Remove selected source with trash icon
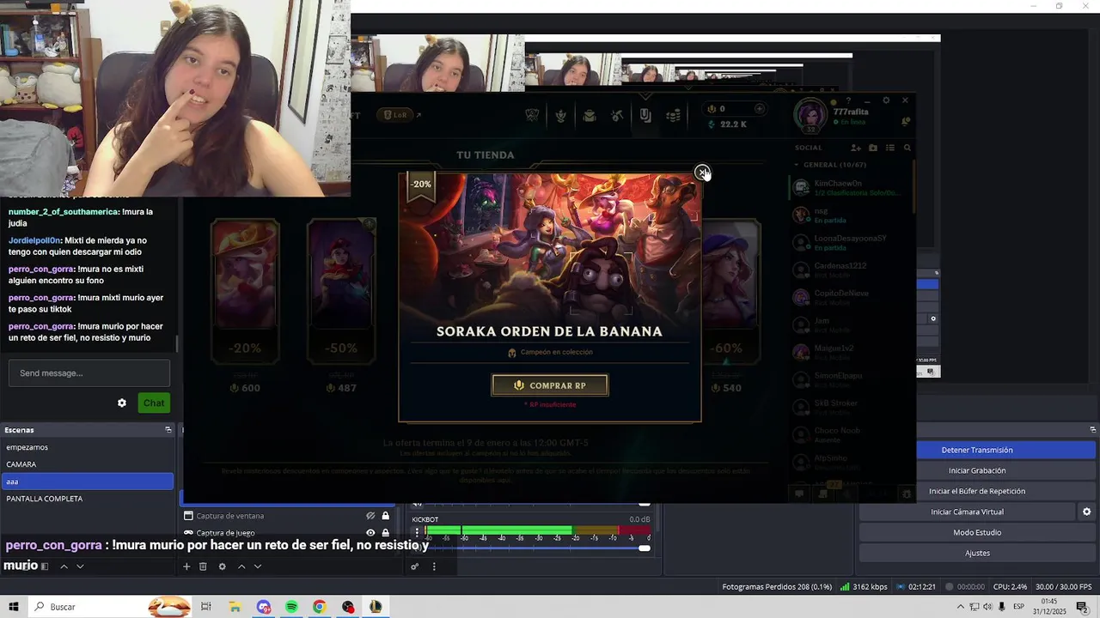The height and width of the screenshot is (618, 1100). coord(203,566)
